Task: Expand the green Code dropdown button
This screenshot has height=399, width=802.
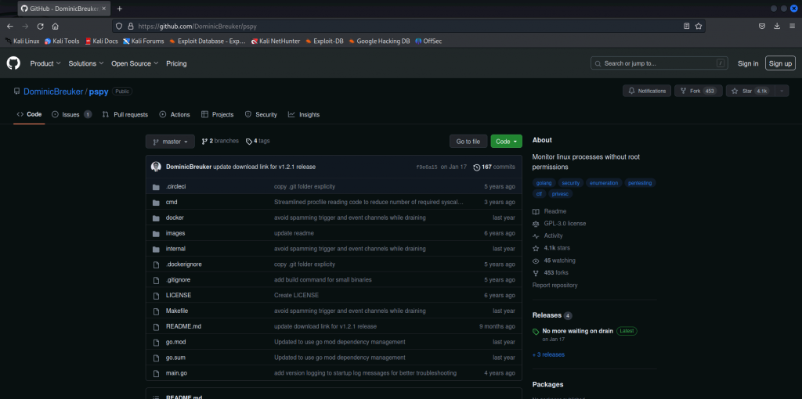Action: 507,142
